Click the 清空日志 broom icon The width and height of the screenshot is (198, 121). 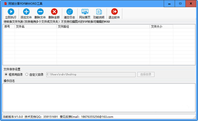click(70, 12)
